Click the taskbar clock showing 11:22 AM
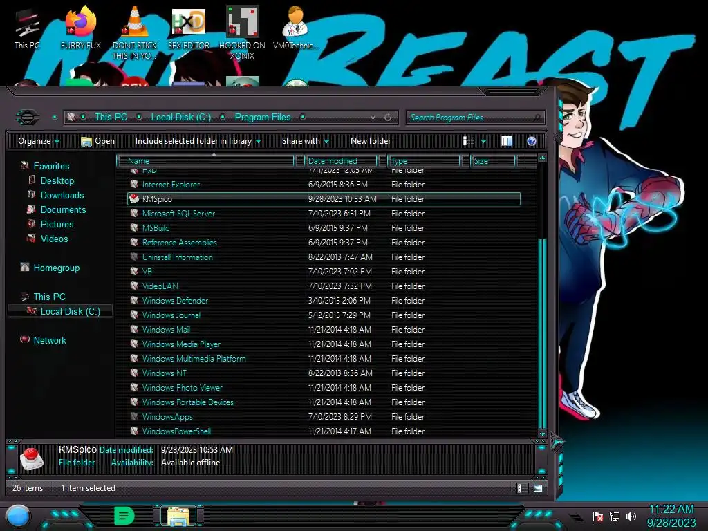 (671, 516)
